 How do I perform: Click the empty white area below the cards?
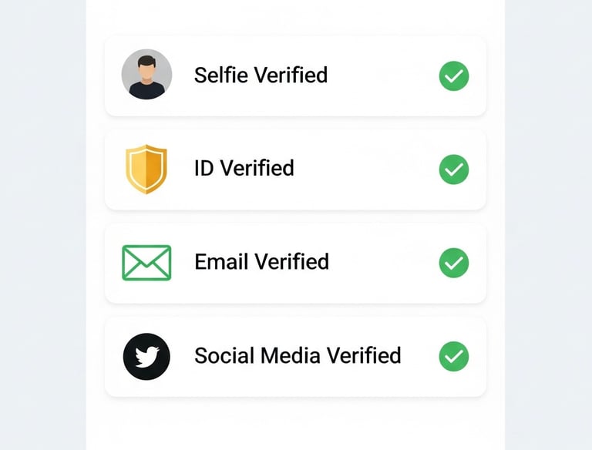(295, 425)
